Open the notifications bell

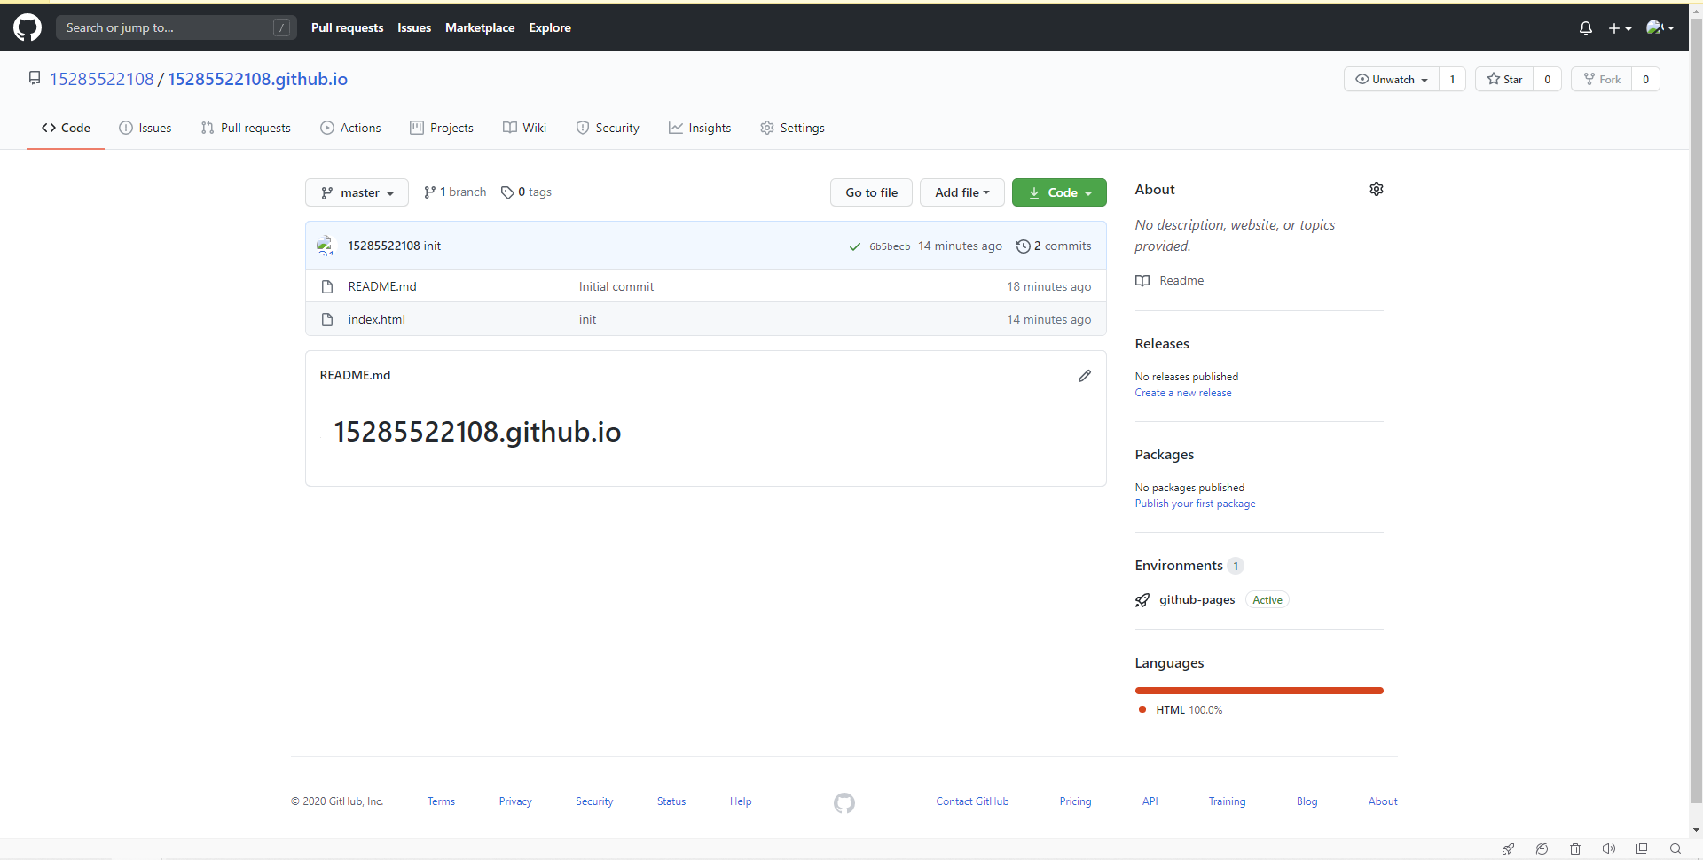click(x=1586, y=28)
